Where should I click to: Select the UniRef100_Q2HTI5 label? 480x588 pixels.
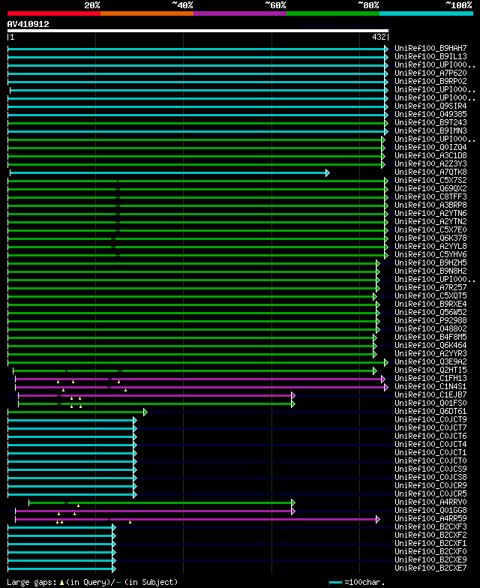click(x=430, y=370)
